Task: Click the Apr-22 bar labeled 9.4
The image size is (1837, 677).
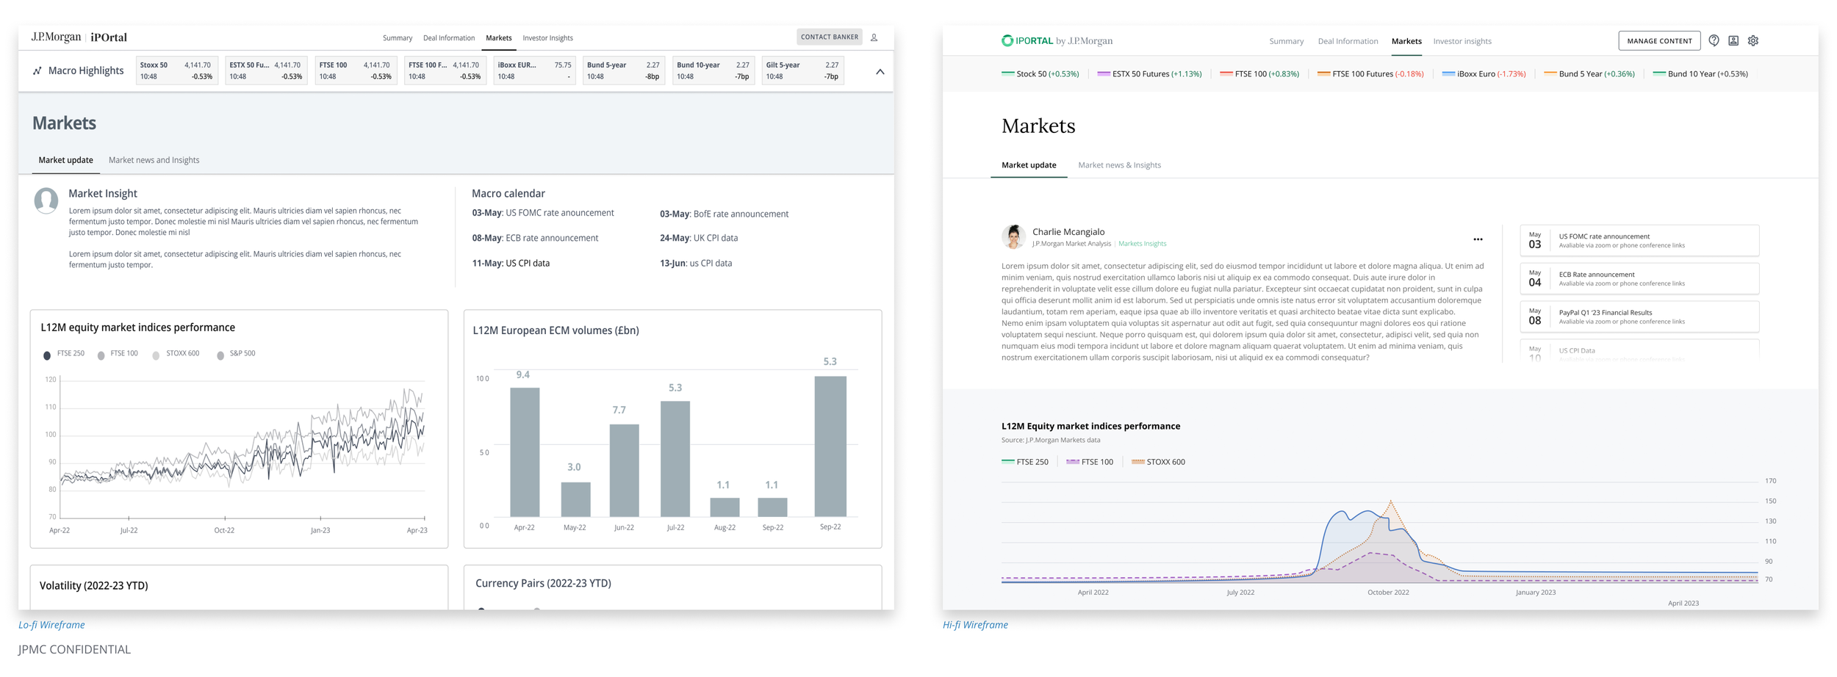Action: (x=525, y=452)
